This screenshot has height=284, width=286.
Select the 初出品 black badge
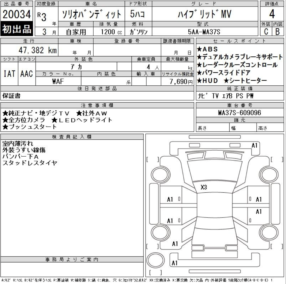pos(16,29)
